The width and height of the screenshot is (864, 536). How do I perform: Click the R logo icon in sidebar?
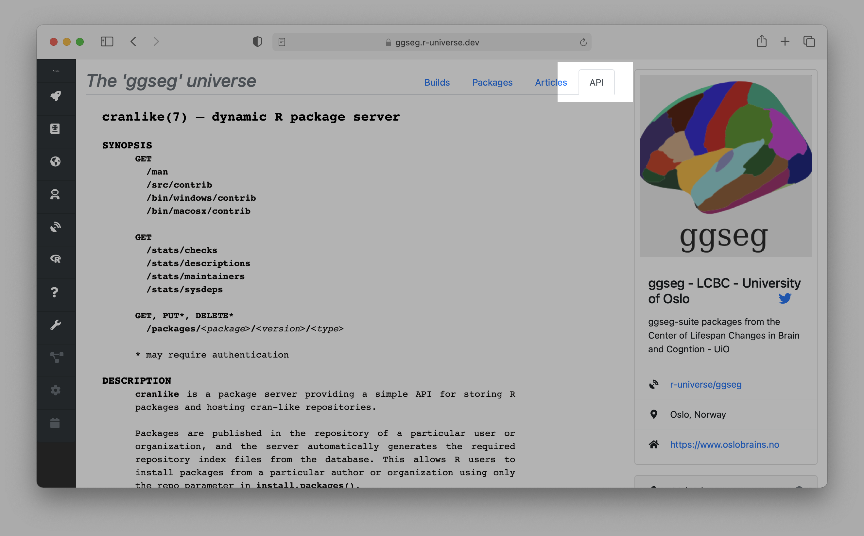tap(55, 259)
